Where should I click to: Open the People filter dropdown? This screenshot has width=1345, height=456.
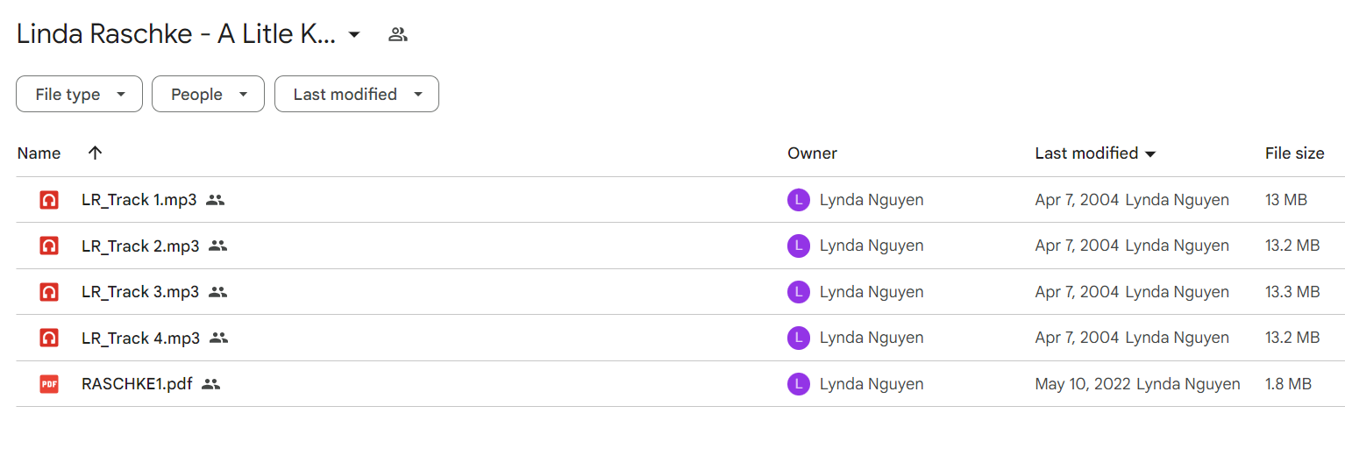pyautogui.click(x=208, y=94)
